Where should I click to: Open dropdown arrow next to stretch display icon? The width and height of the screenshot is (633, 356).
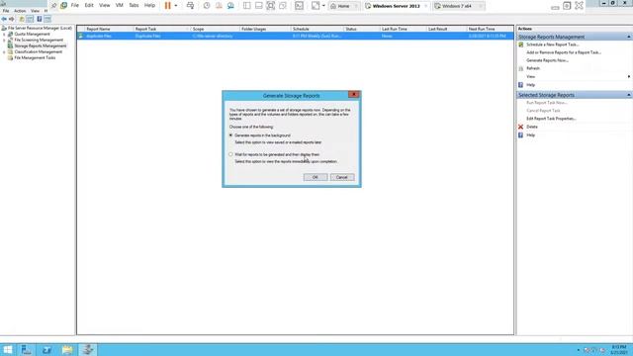(x=323, y=6)
